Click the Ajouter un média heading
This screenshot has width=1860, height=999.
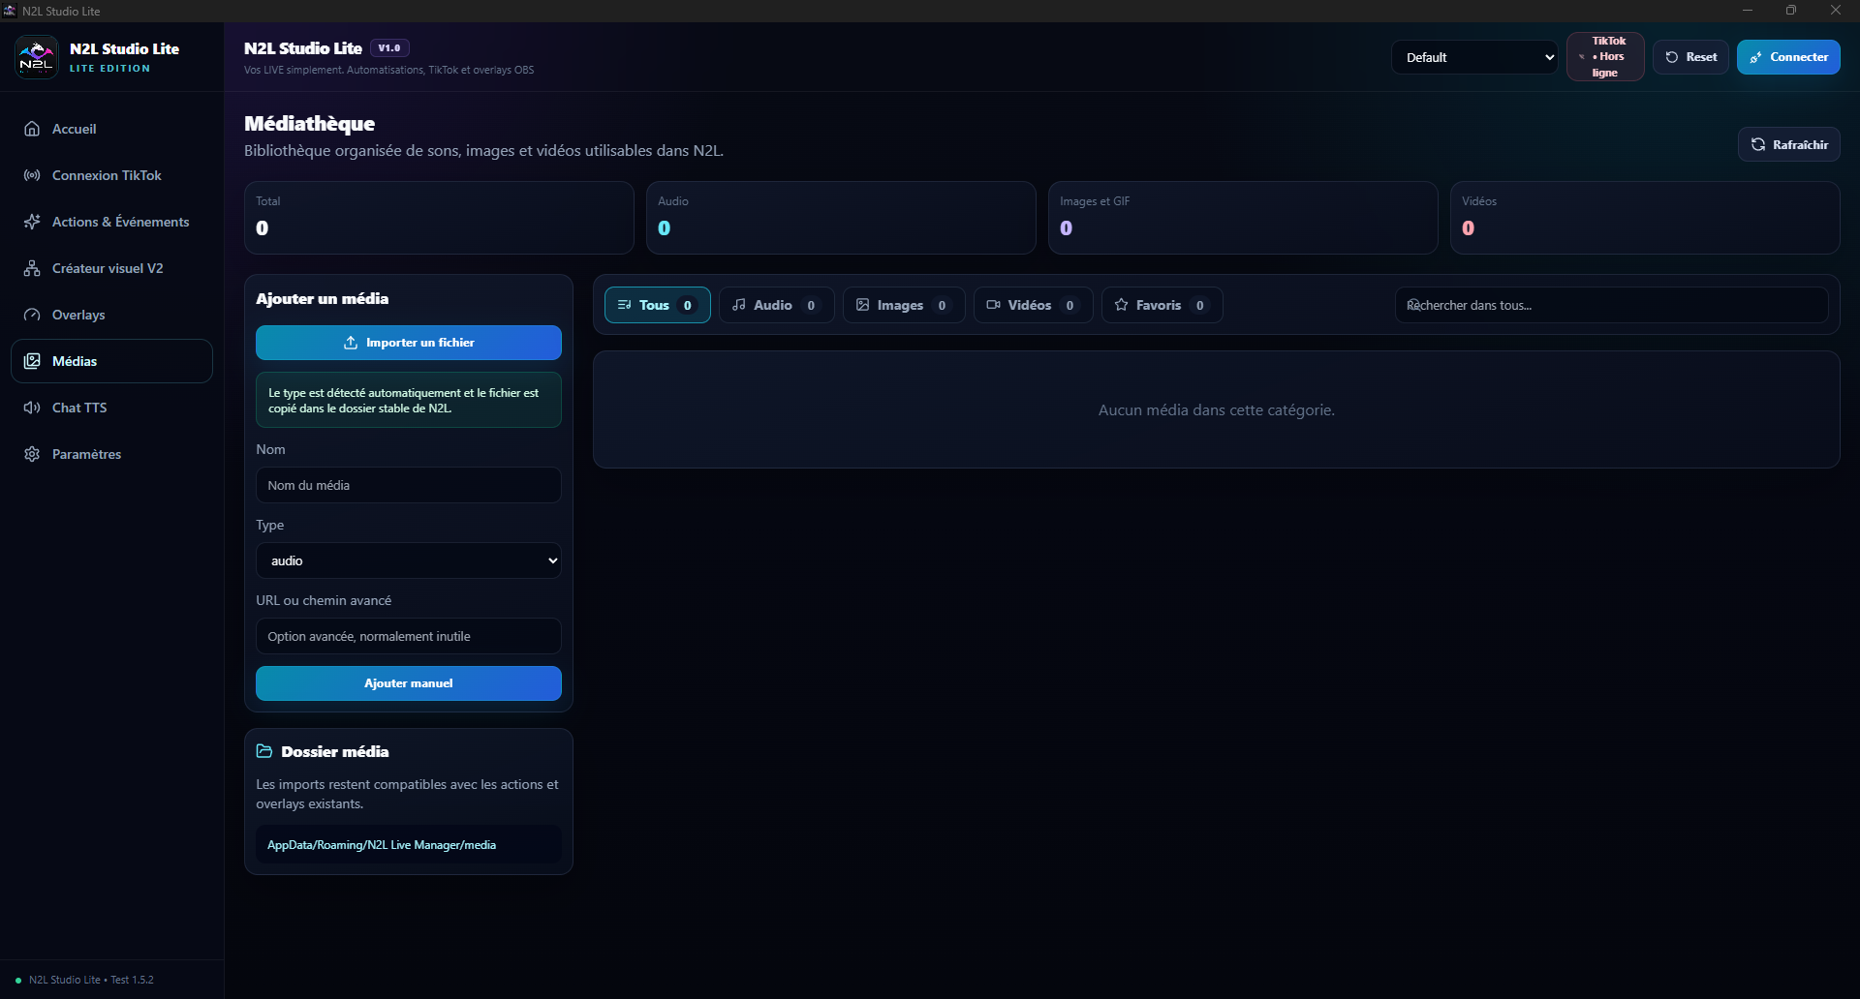point(323,299)
